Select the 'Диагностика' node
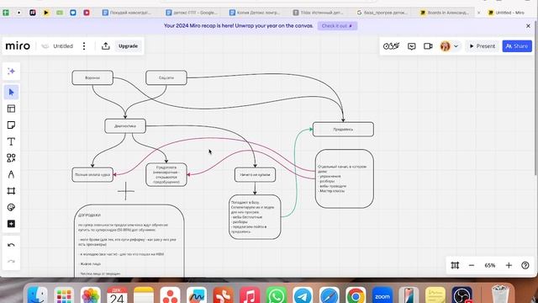538x303 pixels. pos(125,126)
